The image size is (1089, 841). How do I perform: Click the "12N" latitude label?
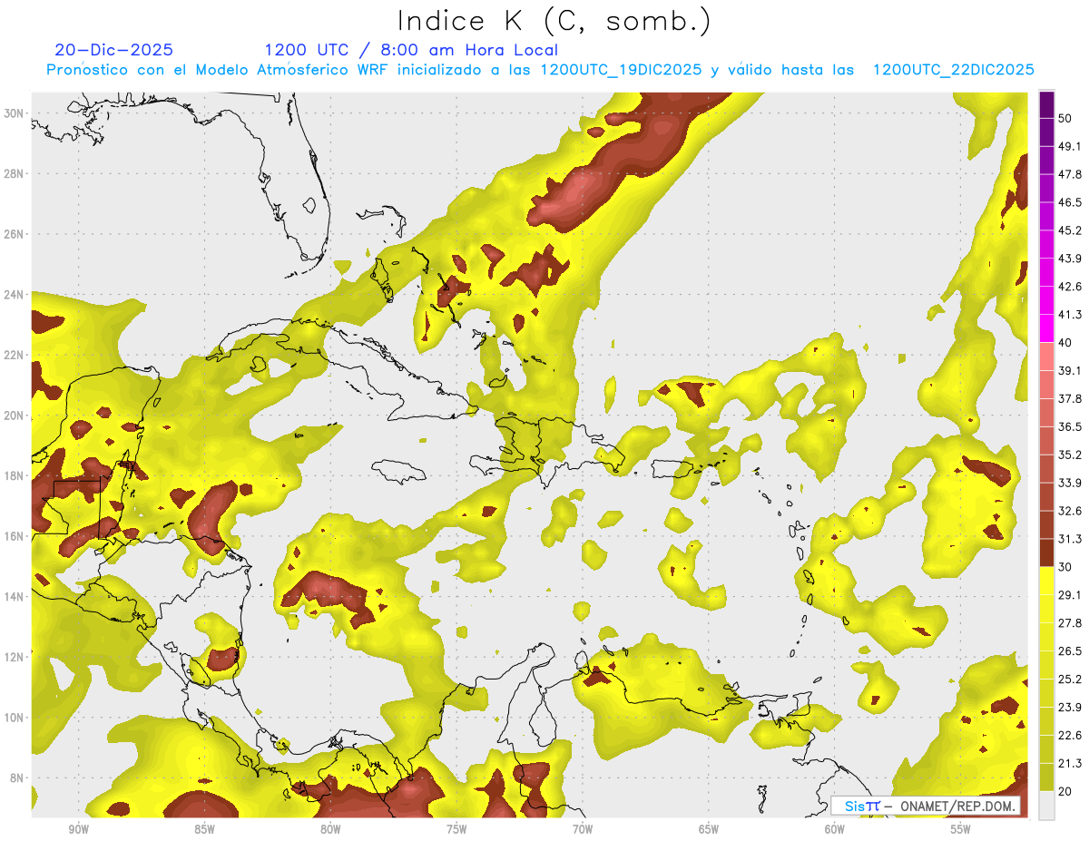point(15,657)
